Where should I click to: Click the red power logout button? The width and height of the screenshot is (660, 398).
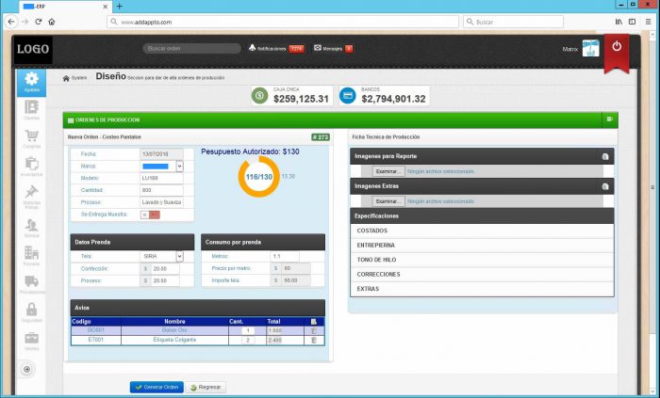[617, 46]
